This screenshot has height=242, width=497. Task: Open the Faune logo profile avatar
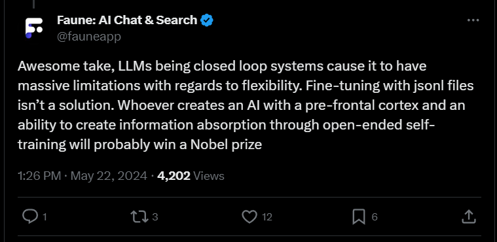coord(33,28)
